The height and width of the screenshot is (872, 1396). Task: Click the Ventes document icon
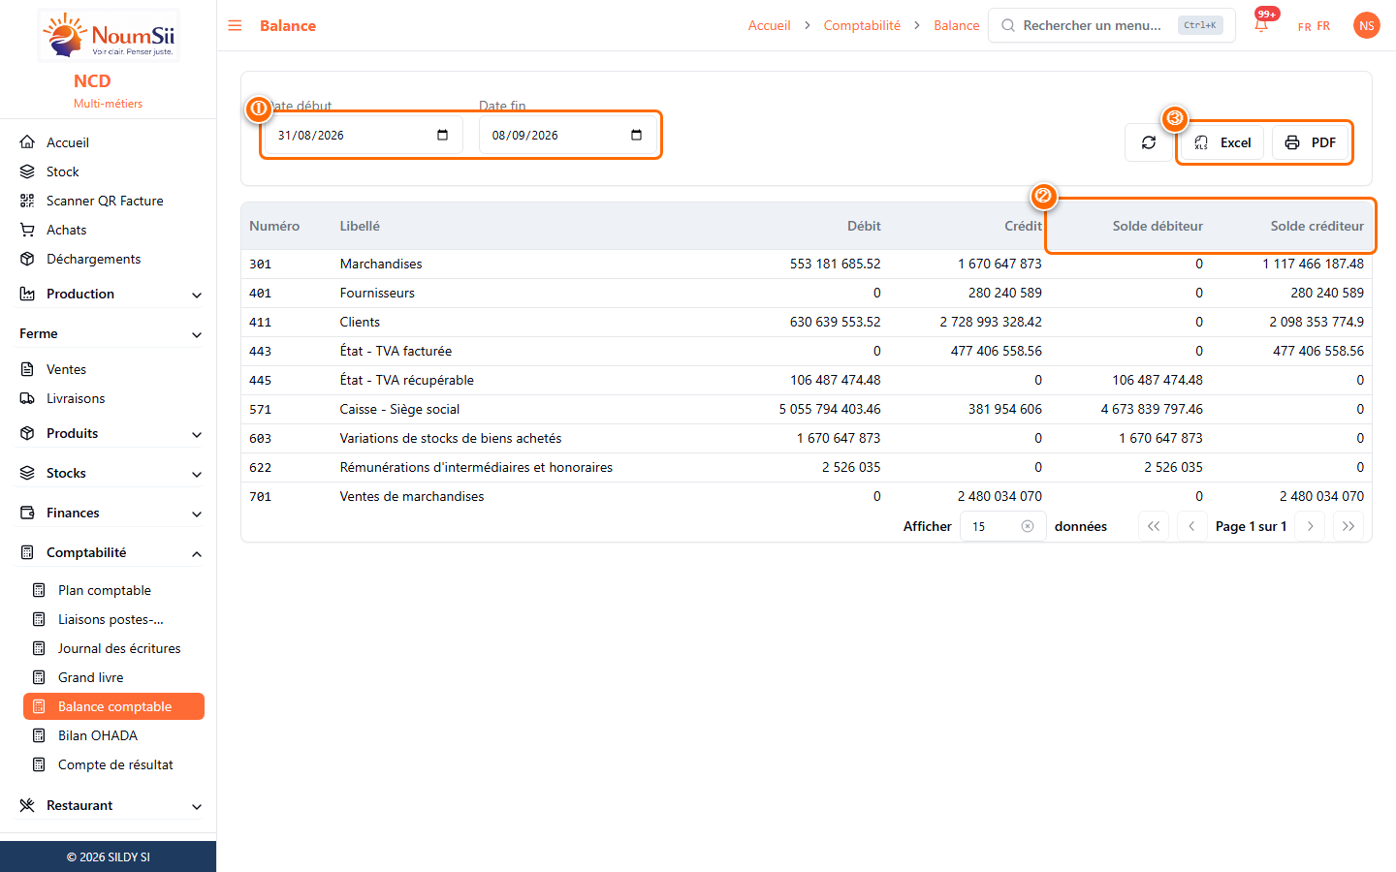(x=27, y=369)
